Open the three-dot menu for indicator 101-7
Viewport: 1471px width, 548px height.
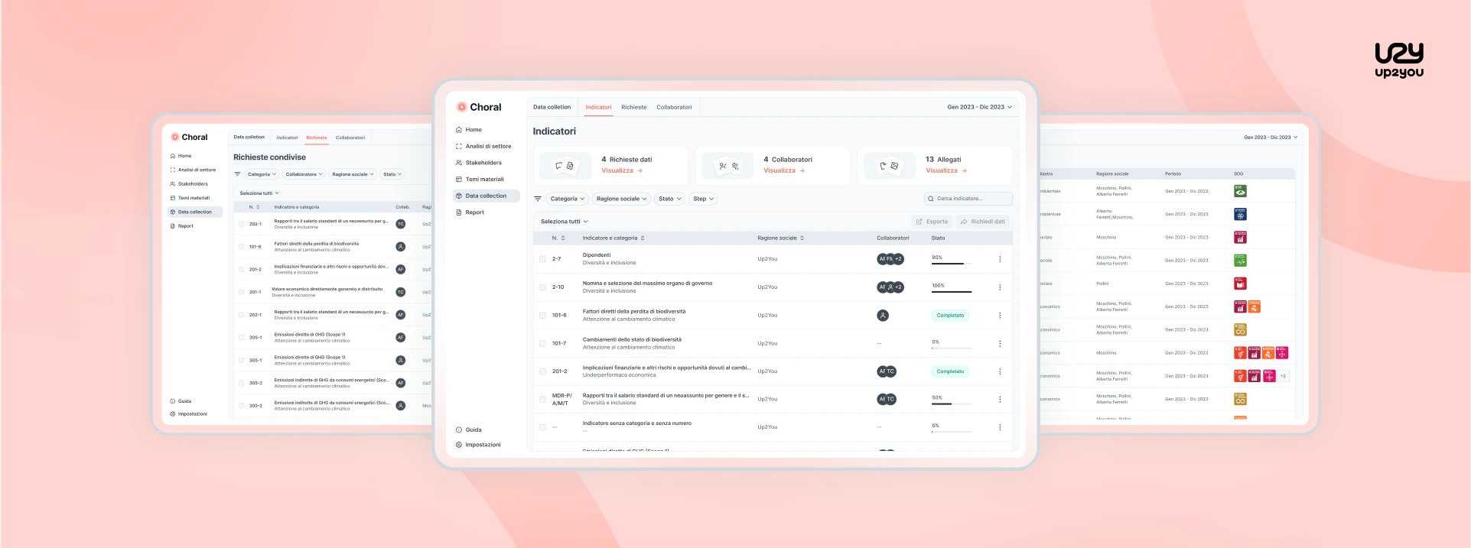point(1000,344)
